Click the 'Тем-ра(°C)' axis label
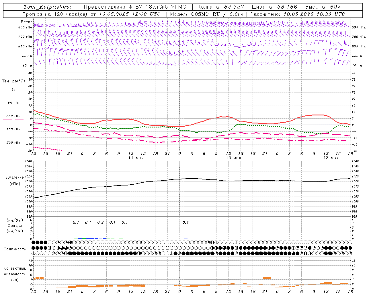The width and height of the screenshot is (367, 294). (13, 81)
